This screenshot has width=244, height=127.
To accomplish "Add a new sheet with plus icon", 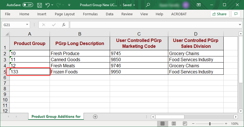I will (x=95, y=117).
